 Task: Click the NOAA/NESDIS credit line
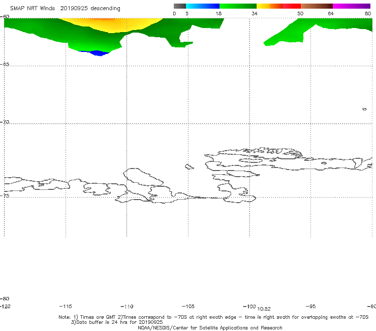(210, 328)
